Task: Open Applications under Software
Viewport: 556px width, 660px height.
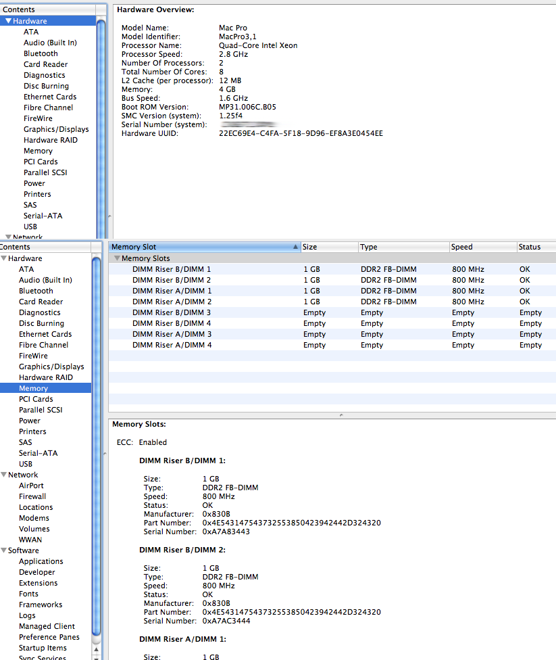Action: [x=41, y=561]
